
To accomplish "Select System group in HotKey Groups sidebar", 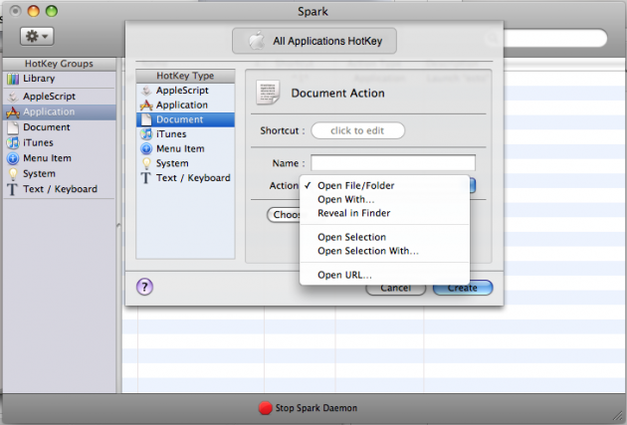I will tap(59, 174).
